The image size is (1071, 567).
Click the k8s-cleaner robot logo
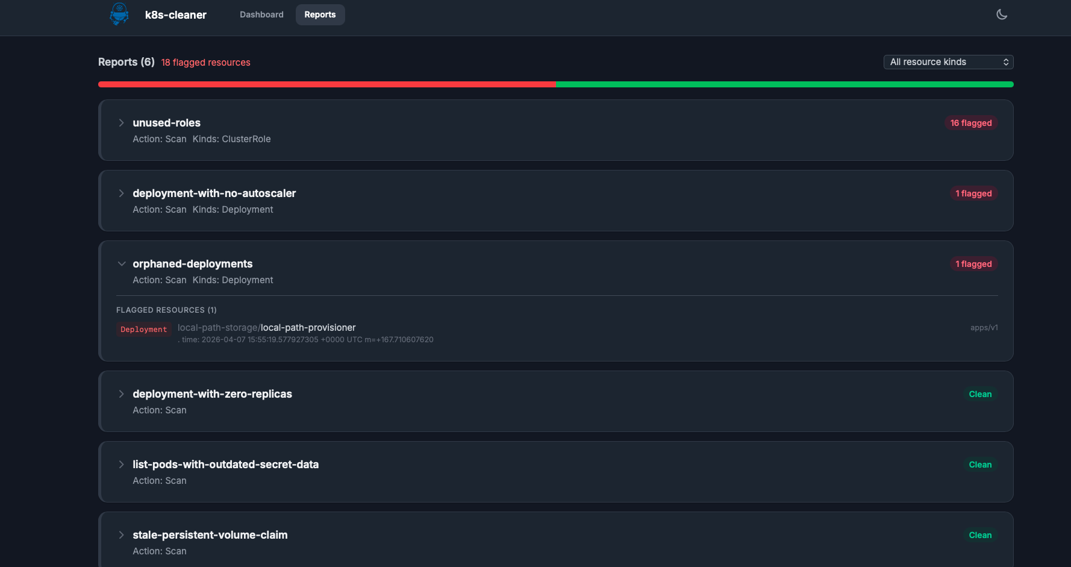tap(119, 14)
